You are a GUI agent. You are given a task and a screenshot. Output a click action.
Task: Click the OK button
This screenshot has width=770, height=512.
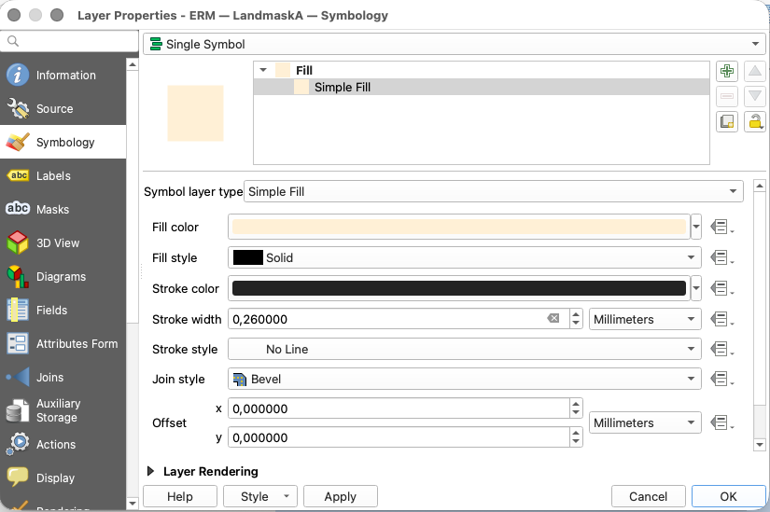pos(728,497)
